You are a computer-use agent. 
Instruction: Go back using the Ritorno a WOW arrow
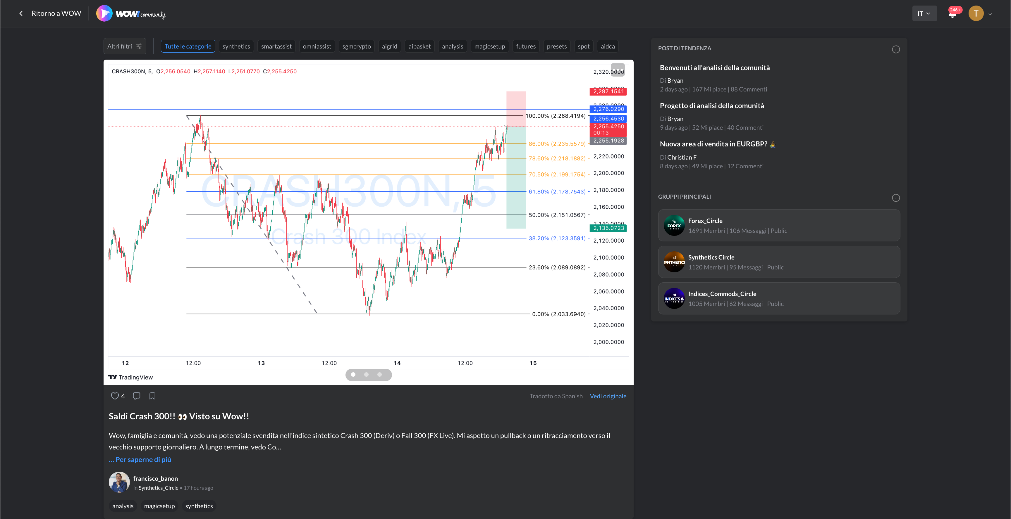(21, 14)
